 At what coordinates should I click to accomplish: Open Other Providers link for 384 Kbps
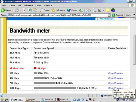pos(116,78)
